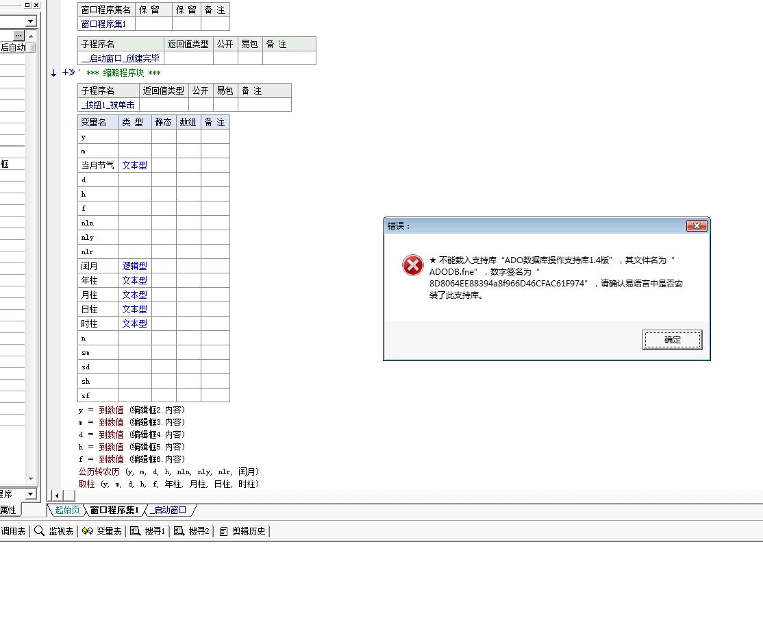
Task: Open the 变量表 panel
Action: pyautogui.click(x=102, y=531)
